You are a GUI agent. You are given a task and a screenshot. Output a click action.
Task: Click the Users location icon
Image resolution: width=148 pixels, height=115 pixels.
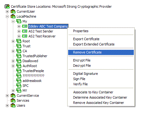pos(13,105)
